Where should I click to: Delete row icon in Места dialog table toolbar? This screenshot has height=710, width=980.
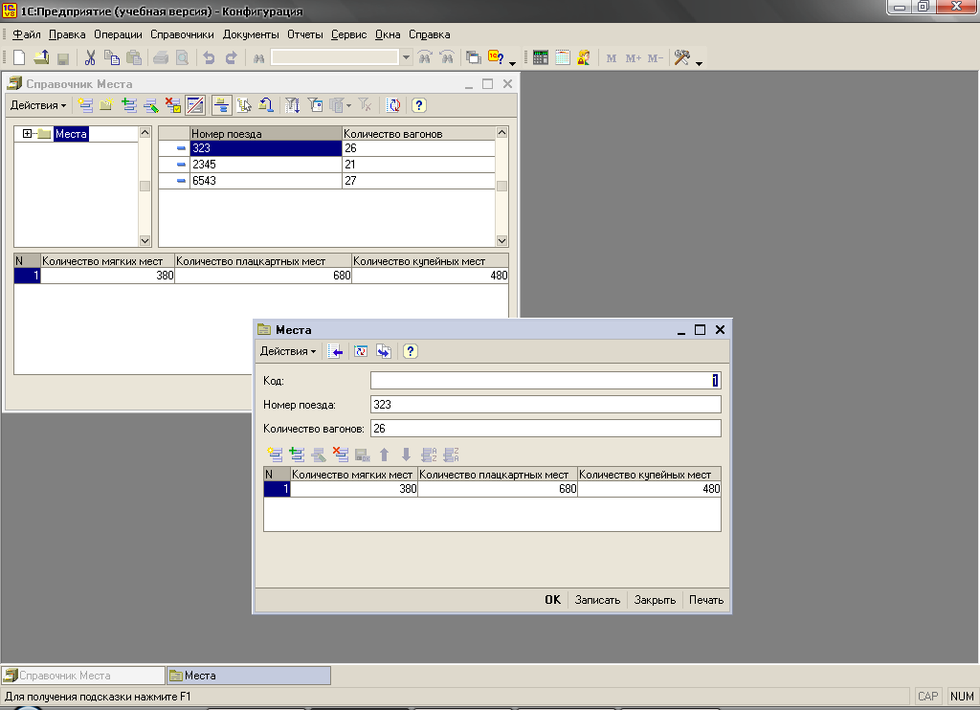pos(340,455)
